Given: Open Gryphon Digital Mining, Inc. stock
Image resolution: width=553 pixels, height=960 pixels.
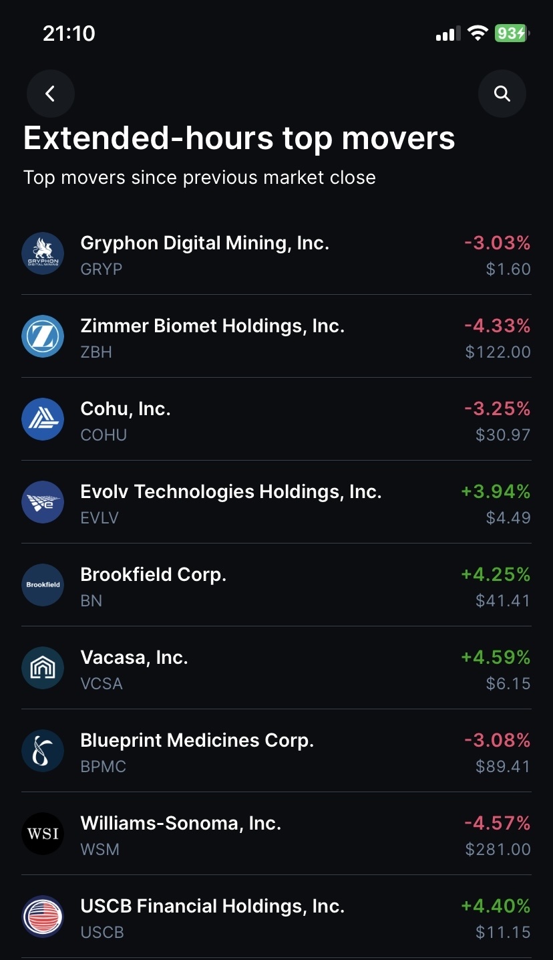Looking at the screenshot, I should coord(276,253).
